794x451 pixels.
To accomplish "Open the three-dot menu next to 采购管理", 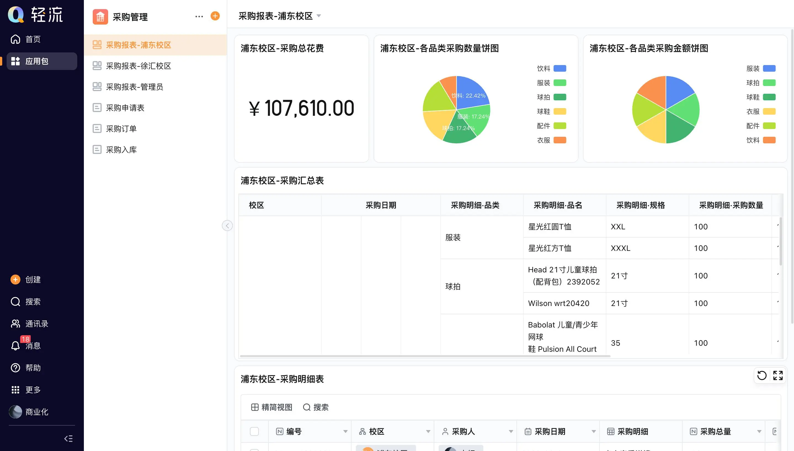I will click(199, 17).
